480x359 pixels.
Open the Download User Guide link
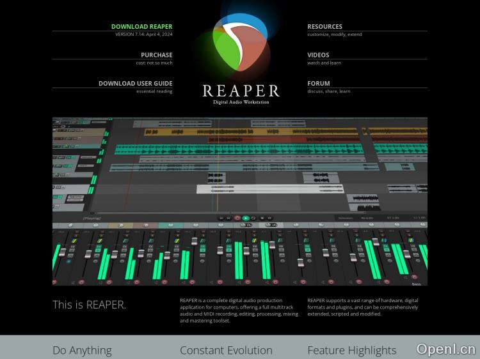click(135, 83)
